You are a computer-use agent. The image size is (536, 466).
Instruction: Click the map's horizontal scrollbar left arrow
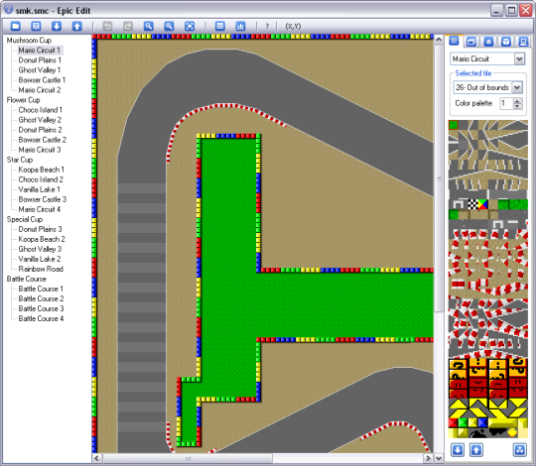[96, 458]
